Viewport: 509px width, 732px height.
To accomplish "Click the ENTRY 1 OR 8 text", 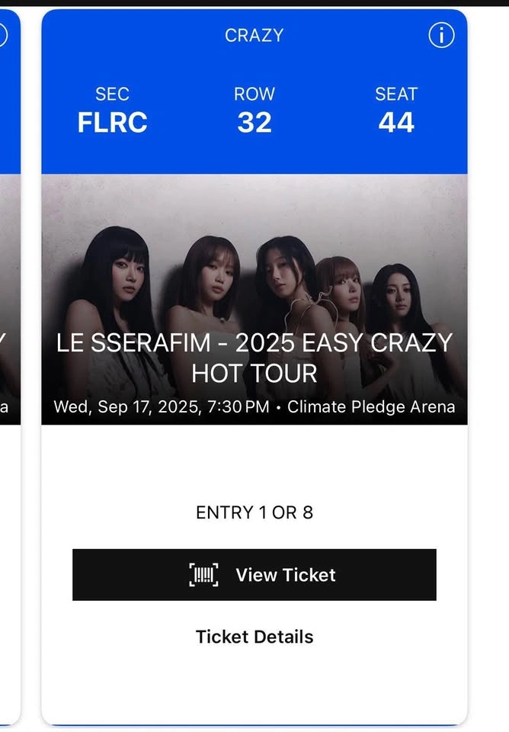I will pos(254,512).
